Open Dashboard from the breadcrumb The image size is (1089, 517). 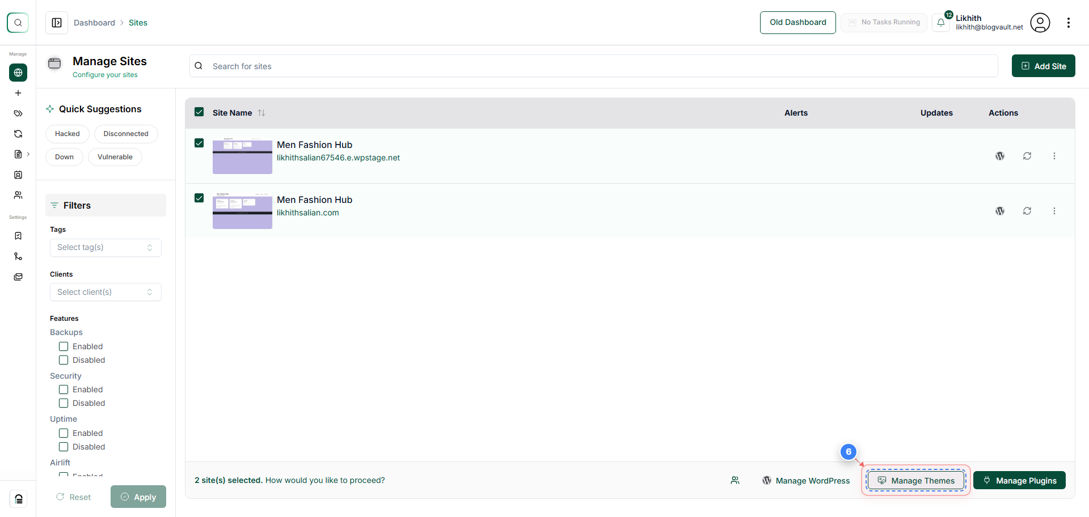click(x=94, y=23)
